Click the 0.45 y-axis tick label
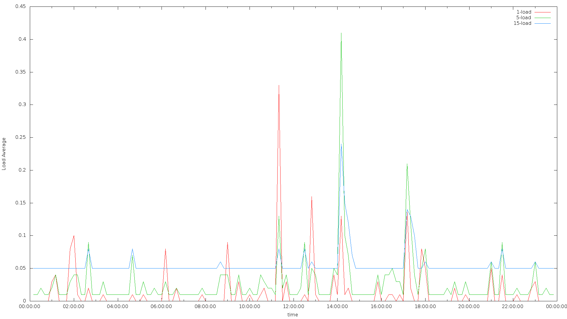The height and width of the screenshot is (319, 567). (x=20, y=6)
